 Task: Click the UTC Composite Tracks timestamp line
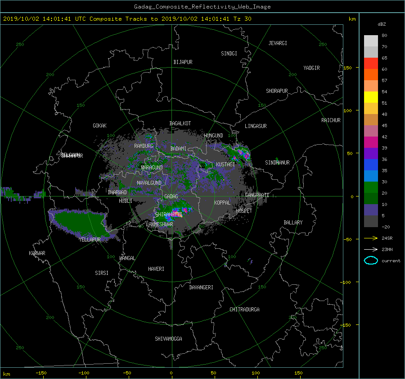[x=127, y=19]
